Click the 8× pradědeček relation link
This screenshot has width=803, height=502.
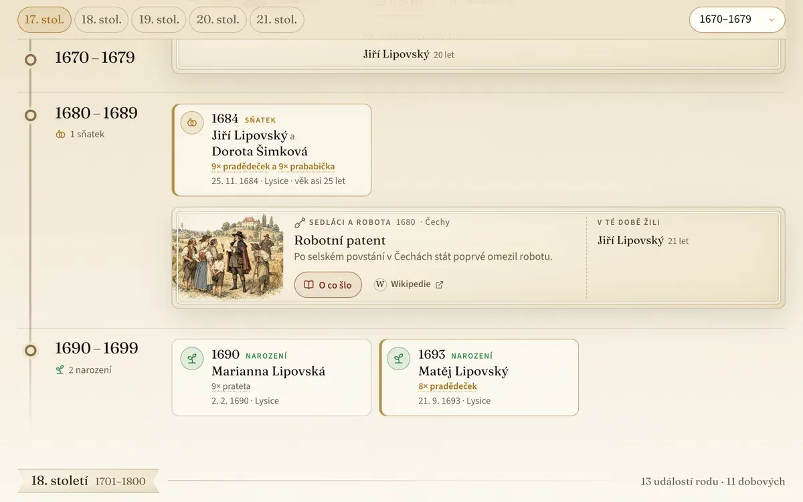(x=448, y=386)
